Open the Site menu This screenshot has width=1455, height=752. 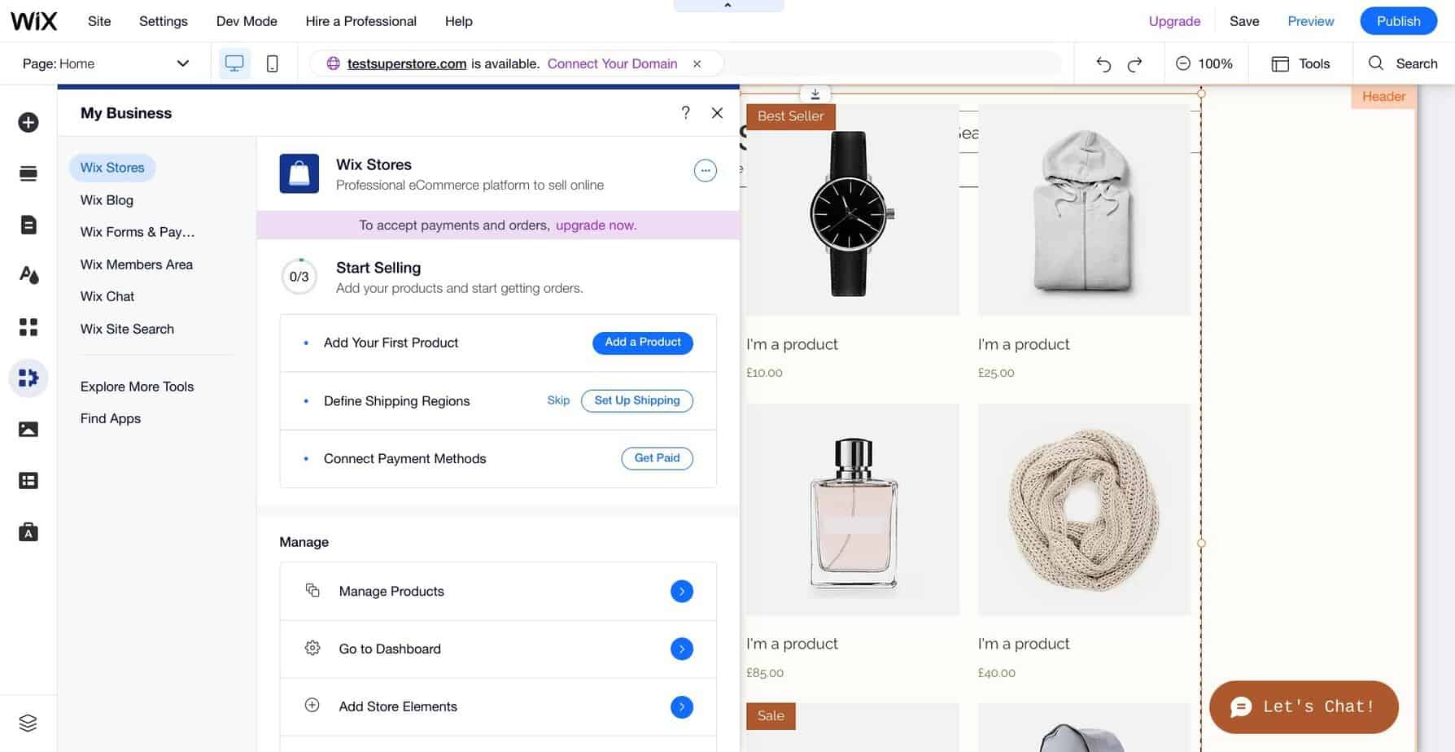pyautogui.click(x=99, y=21)
